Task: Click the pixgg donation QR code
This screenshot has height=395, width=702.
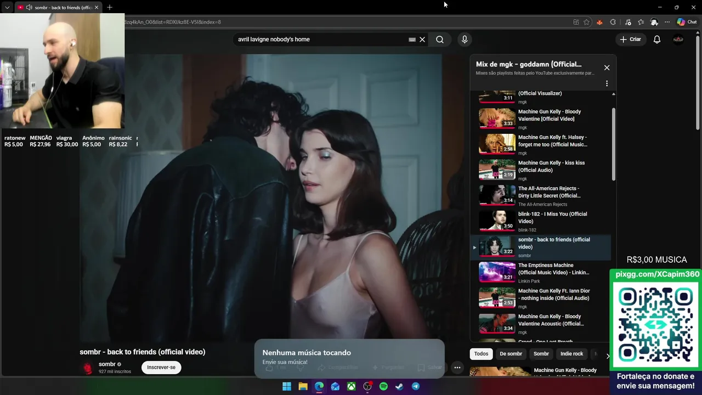Action: pos(656,325)
